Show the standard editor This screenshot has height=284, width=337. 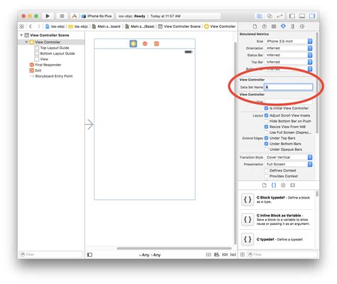(260, 16)
